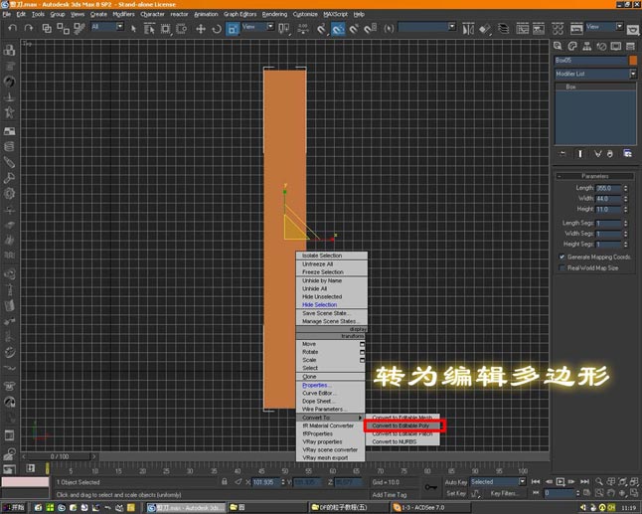This screenshot has height=514, width=642.
Task: Click Clone in quad menu
Action: click(309, 377)
